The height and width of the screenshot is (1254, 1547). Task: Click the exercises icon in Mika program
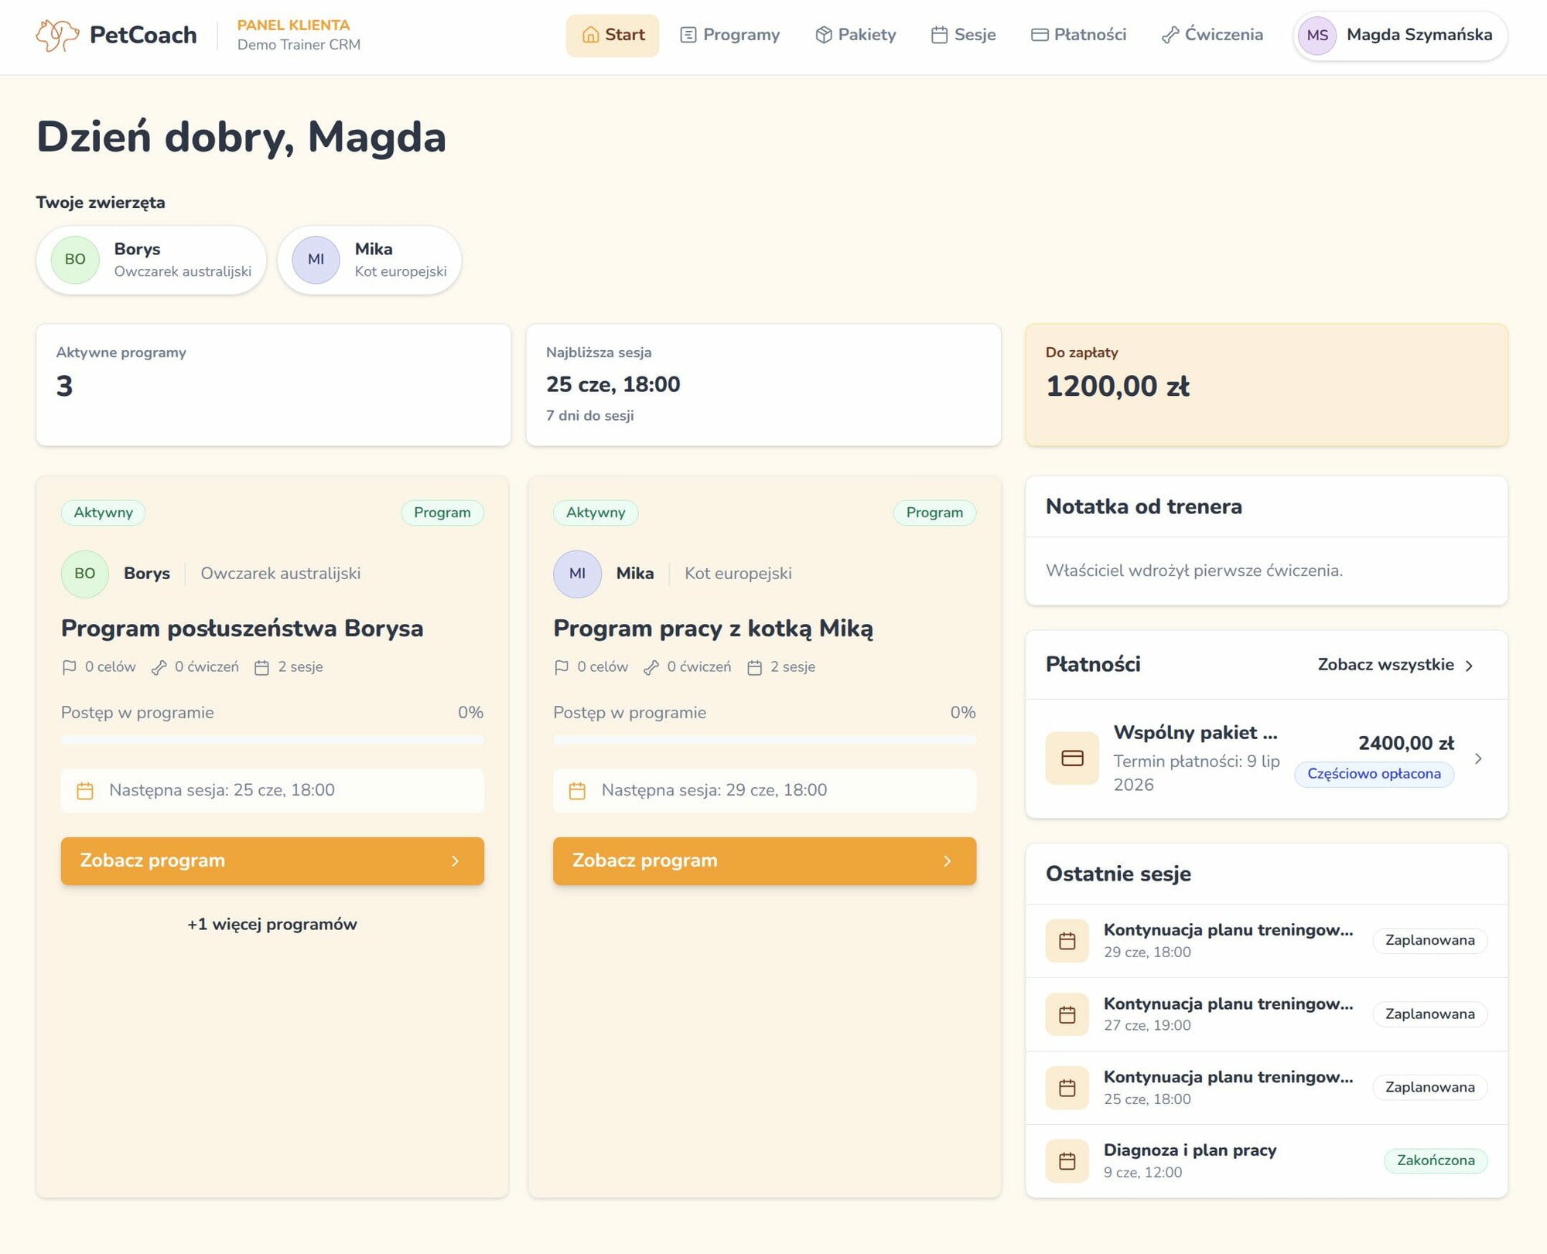click(x=651, y=667)
